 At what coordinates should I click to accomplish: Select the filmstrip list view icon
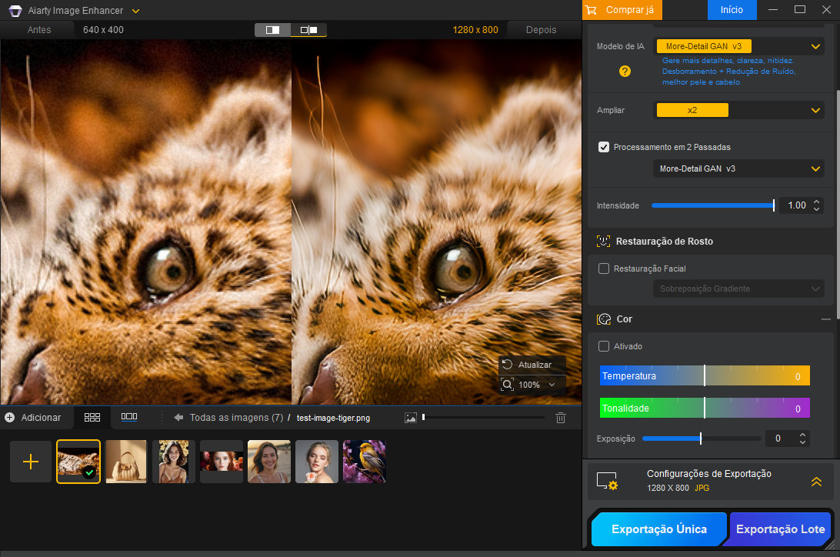pyautogui.click(x=129, y=417)
